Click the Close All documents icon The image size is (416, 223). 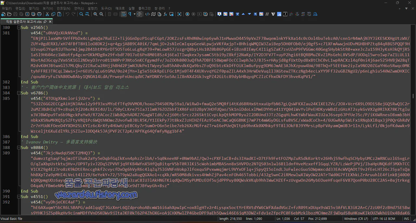[x=33, y=14]
